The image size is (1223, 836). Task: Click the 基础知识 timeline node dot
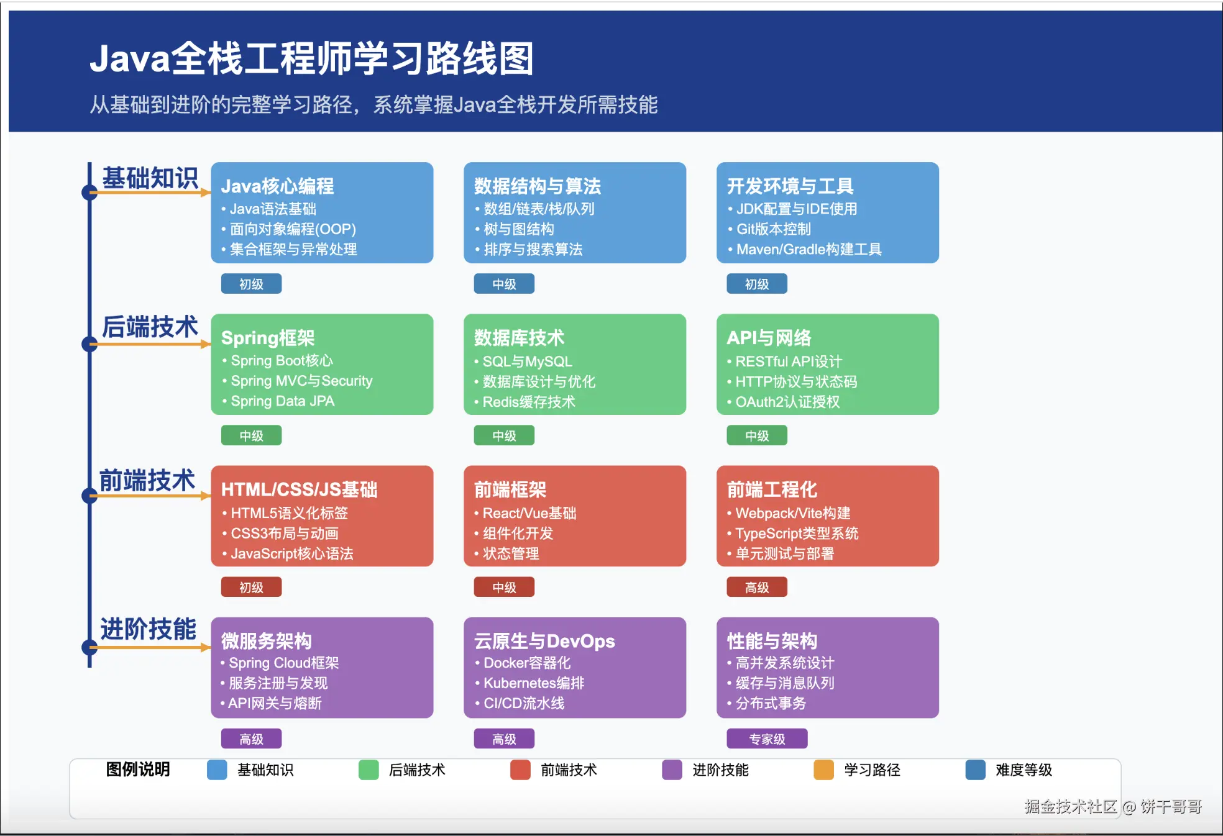(89, 193)
